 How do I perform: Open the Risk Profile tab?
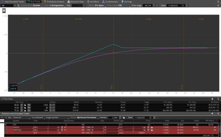[34, 2]
